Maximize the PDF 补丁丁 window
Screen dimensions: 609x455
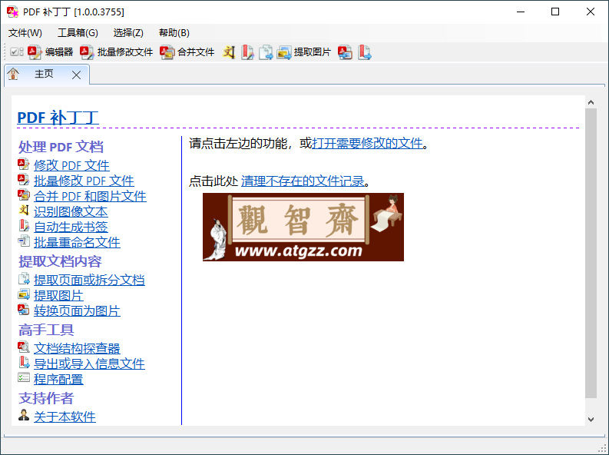[555, 12]
